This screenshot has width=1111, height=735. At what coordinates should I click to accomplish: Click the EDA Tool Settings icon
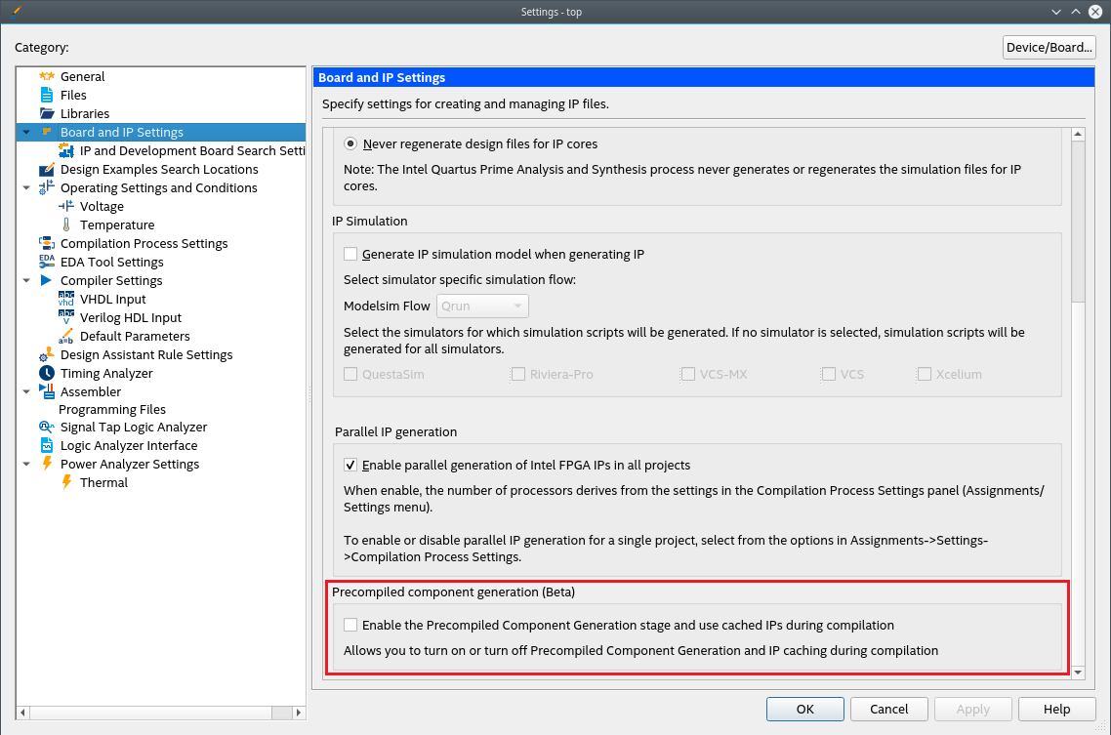point(47,262)
